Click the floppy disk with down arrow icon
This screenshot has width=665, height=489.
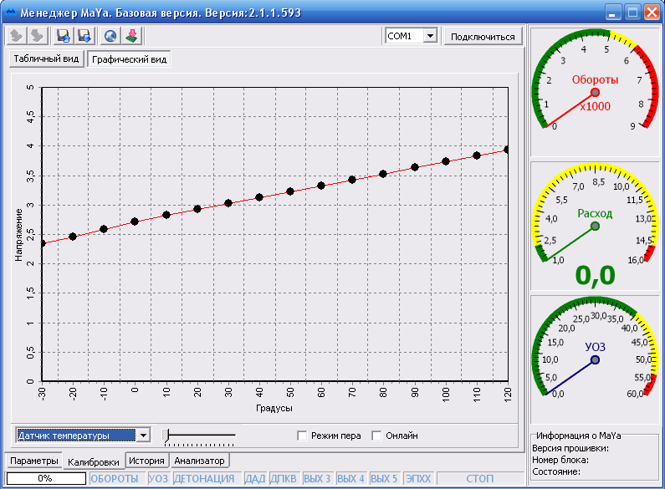tap(84, 36)
